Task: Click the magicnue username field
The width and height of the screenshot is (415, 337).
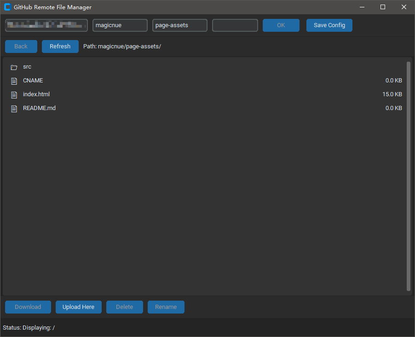Action: click(x=120, y=25)
